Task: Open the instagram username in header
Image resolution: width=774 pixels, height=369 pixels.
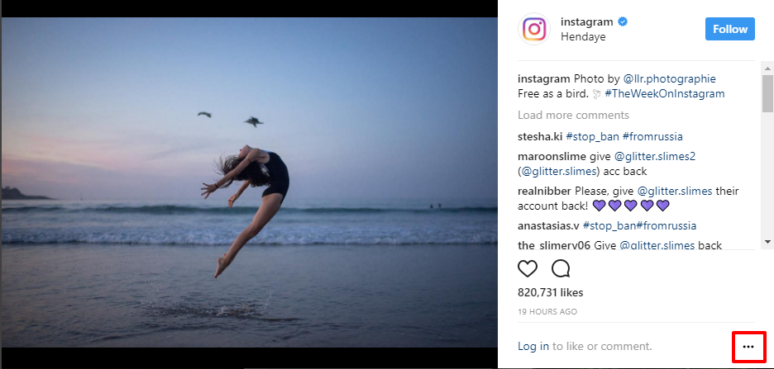Action: tap(587, 21)
